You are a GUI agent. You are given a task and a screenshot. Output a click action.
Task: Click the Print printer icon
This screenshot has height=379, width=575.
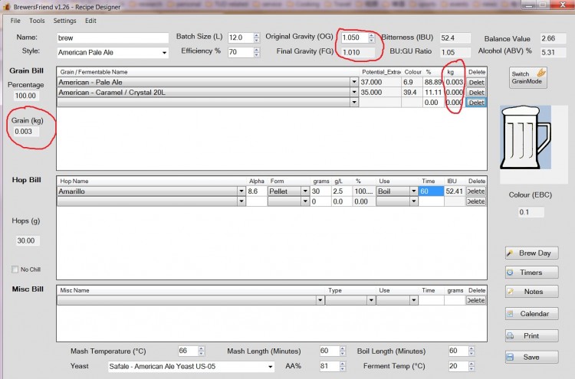point(510,336)
